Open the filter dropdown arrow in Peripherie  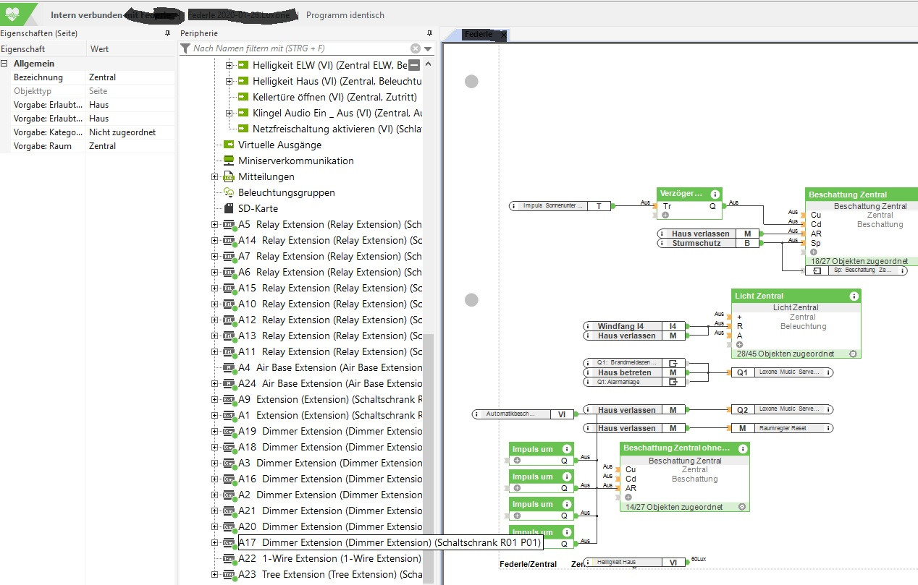point(428,49)
